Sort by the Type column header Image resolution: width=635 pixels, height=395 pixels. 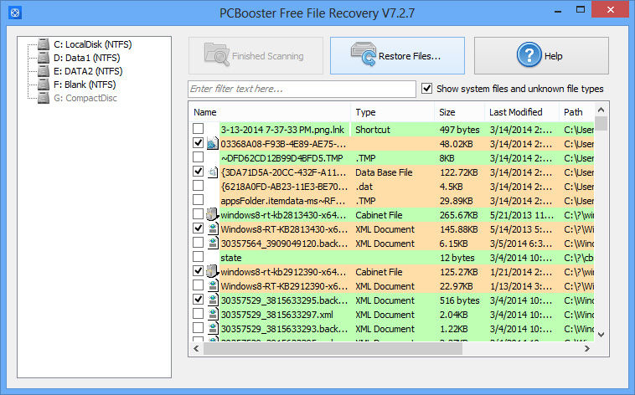(x=392, y=112)
